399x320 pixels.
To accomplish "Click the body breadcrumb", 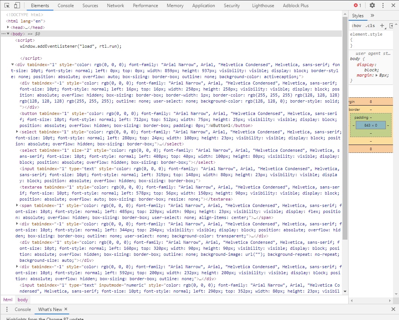I will (x=23, y=299).
